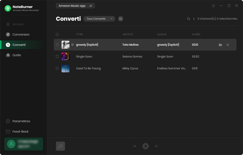The image size is (243, 155).
Task: Click the DURÉE column header
Action: [x=196, y=34]
